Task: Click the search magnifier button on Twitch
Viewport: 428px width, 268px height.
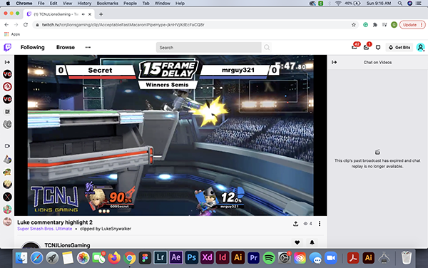Action: 267,48
